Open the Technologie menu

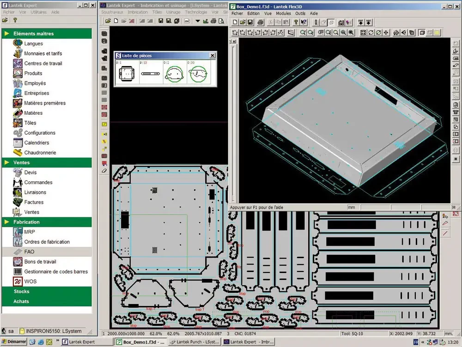(x=196, y=12)
